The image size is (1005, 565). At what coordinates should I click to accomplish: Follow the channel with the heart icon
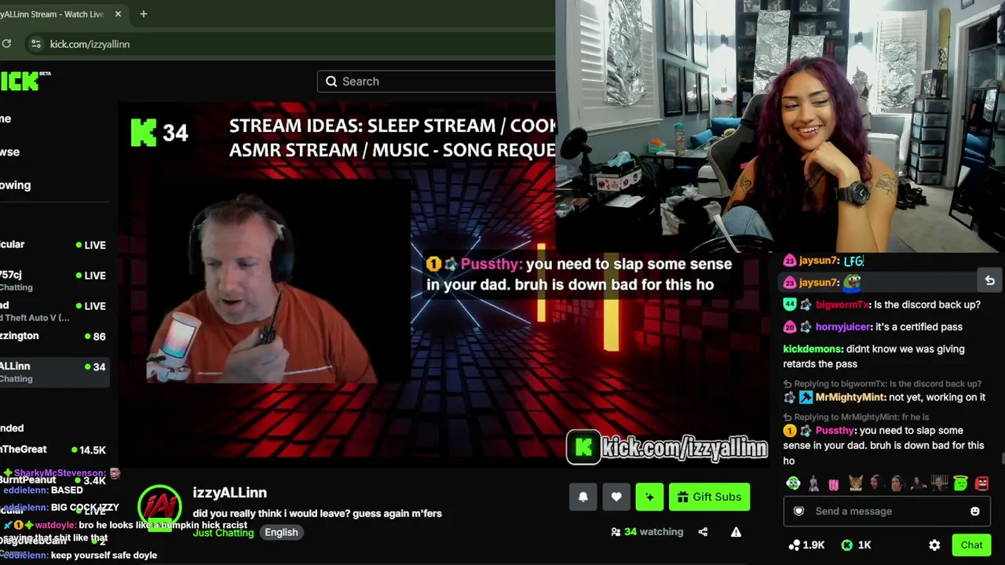coord(616,497)
